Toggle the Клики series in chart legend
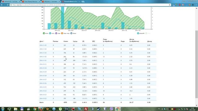Viewport: 198px width, 111px height. (45, 33)
